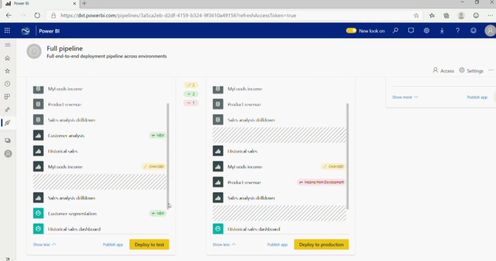Add page to favorites star in address bar
Screen dimensions: 496x261
point(416,16)
